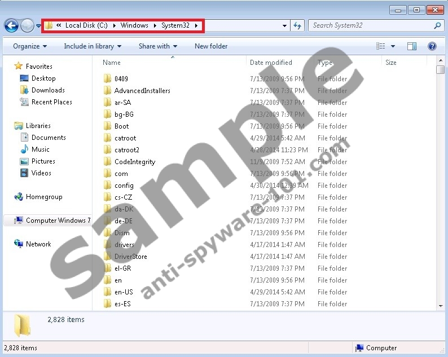Select Pictures library
The width and height of the screenshot is (448, 357).
[x=43, y=161]
